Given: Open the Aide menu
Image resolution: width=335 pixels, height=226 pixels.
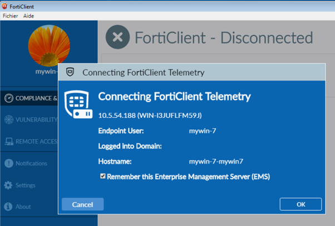Looking at the screenshot, I should pyautogui.click(x=28, y=16).
